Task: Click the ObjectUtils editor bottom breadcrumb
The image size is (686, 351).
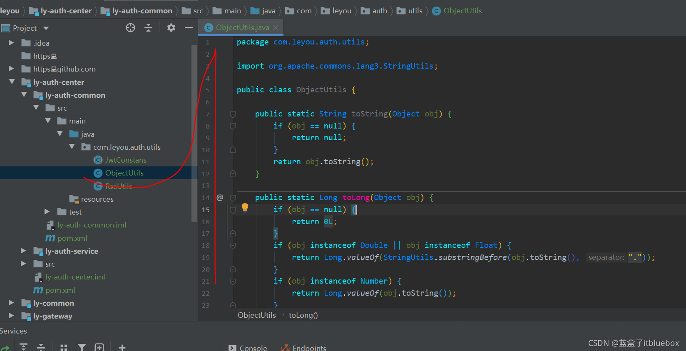Action: [x=256, y=315]
